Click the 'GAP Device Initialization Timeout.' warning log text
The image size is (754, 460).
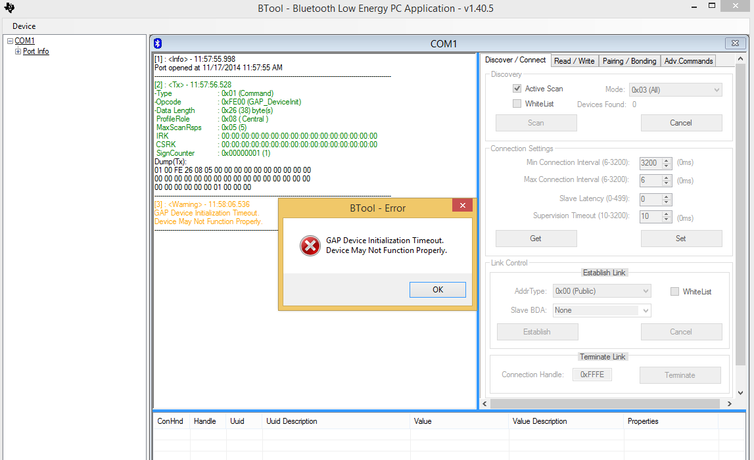pos(207,213)
